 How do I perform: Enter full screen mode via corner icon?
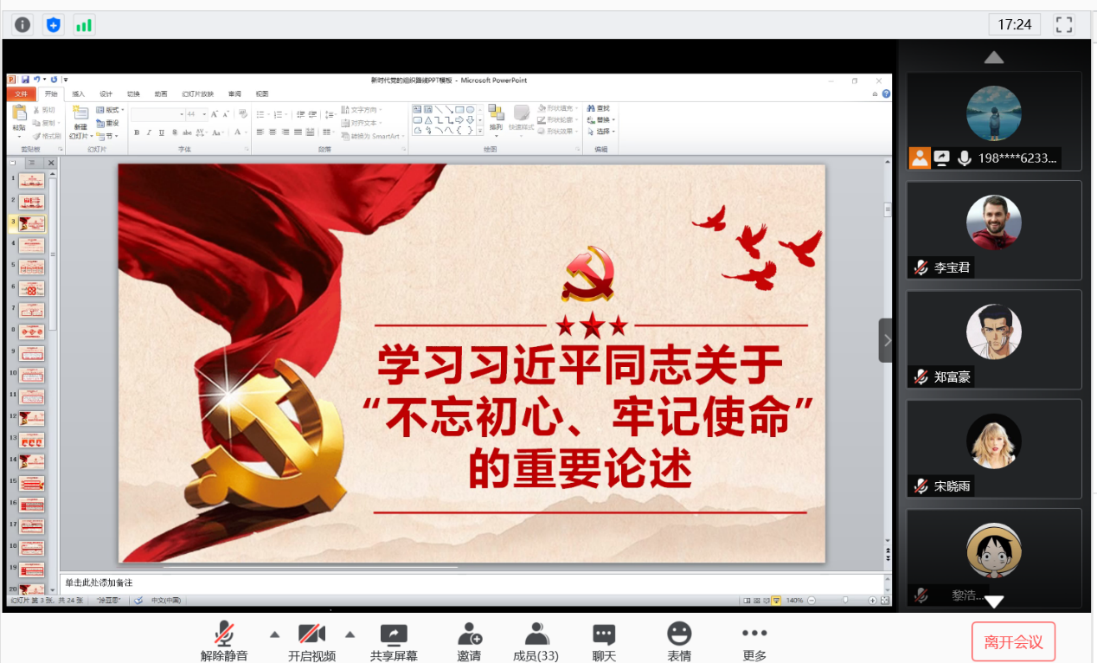click(1064, 24)
